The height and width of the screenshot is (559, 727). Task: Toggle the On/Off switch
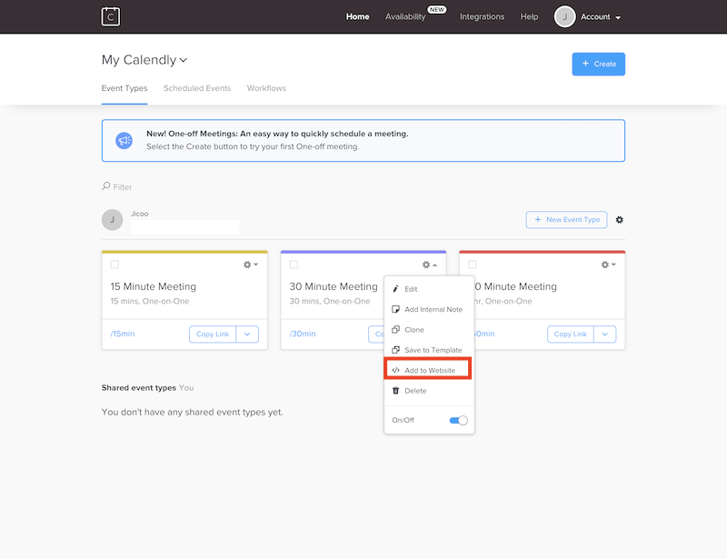tap(458, 420)
